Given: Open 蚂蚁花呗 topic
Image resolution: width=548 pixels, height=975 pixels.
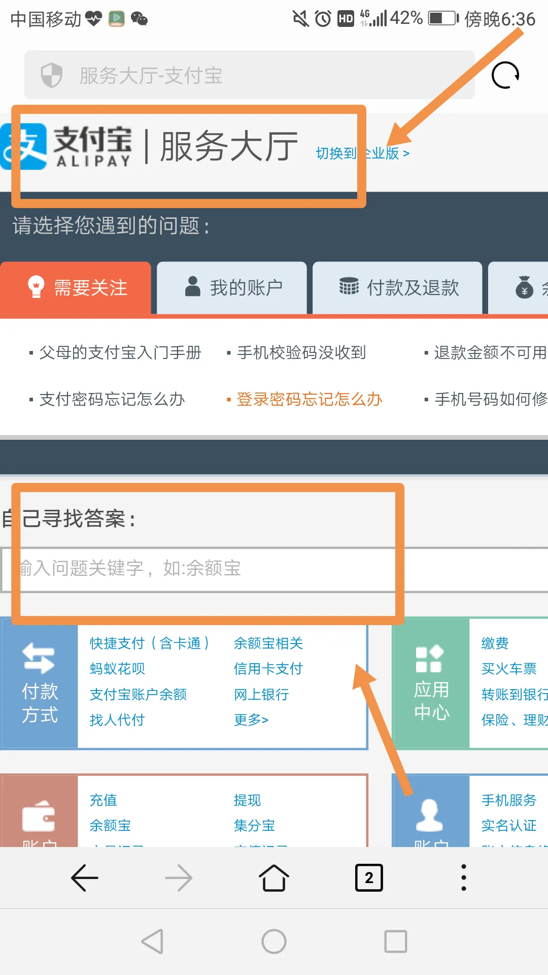Looking at the screenshot, I should 117,669.
